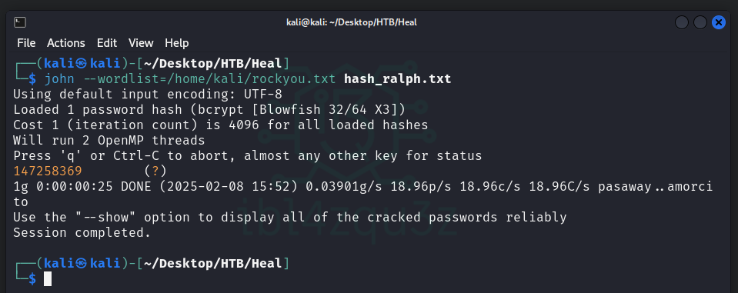
Task: Open the Actions menu
Action: (66, 43)
